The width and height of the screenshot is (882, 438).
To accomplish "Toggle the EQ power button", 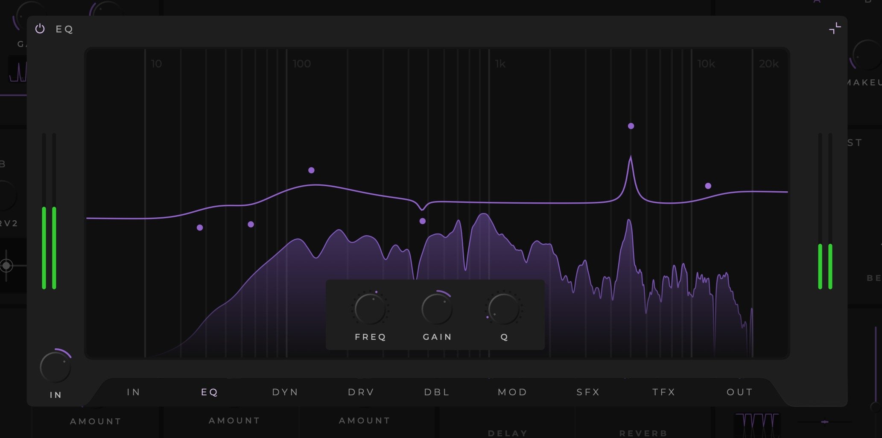I will click(x=41, y=29).
